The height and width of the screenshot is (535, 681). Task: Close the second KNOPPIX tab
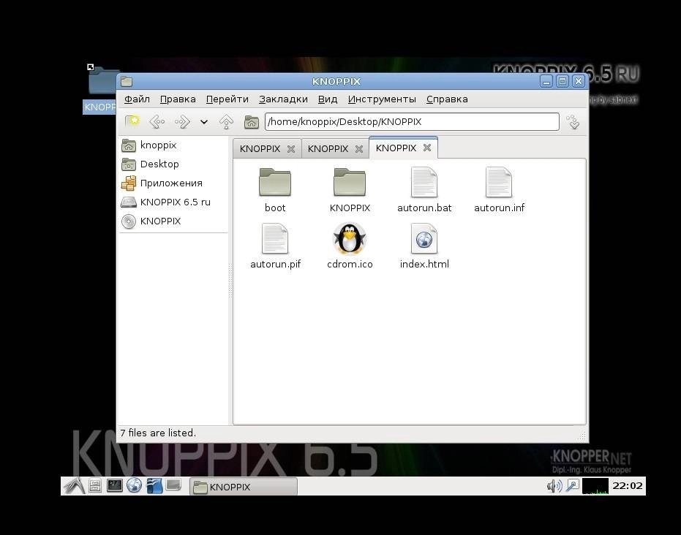click(358, 149)
